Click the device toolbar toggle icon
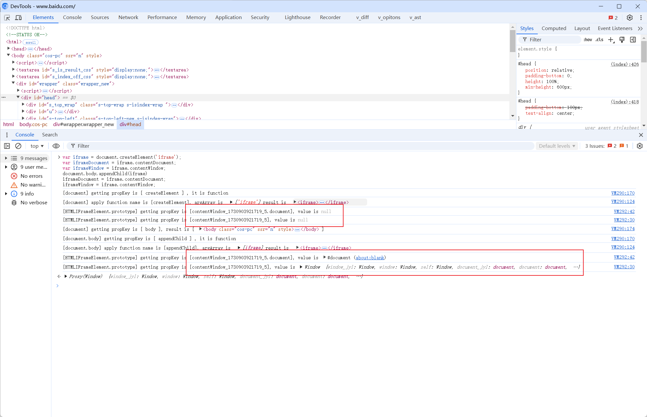This screenshot has height=417, width=647. 18,17
